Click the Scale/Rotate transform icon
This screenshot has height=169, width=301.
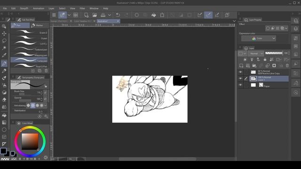[162, 15]
